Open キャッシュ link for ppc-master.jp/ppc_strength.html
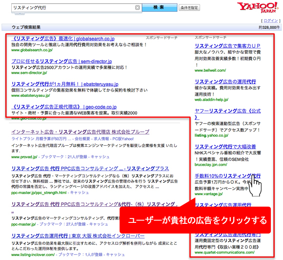283x260 pixels. click(80, 193)
